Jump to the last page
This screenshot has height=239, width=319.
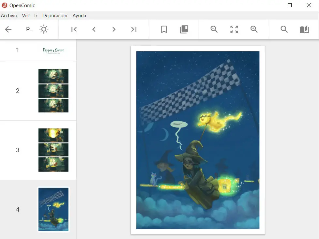coord(134,29)
